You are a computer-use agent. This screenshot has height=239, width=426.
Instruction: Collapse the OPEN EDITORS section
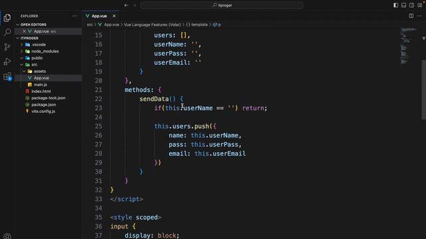pos(18,25)
